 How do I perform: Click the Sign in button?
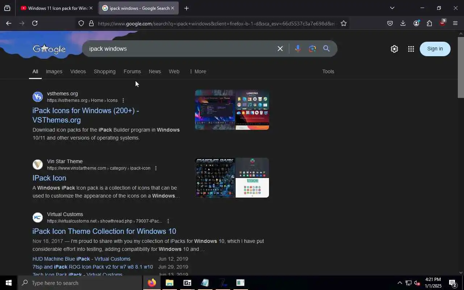[x=435, y=49]
